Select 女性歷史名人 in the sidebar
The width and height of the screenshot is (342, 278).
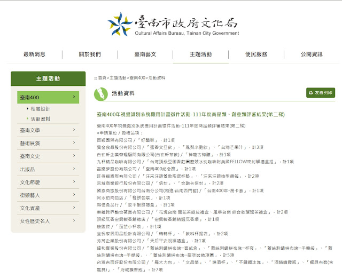pyautogui.click(x=48, y=221)
